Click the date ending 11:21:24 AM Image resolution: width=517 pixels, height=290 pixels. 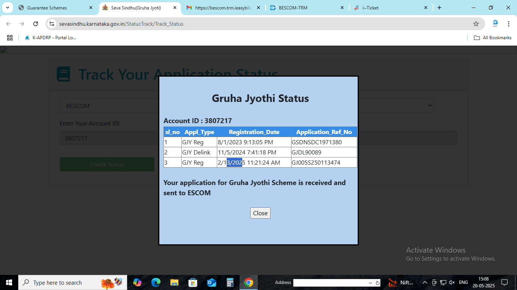coord(249,163)
